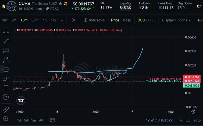Screen dimensions: 203x126
Task: Click the MC $1.17M stat
Action: [106, 6]
